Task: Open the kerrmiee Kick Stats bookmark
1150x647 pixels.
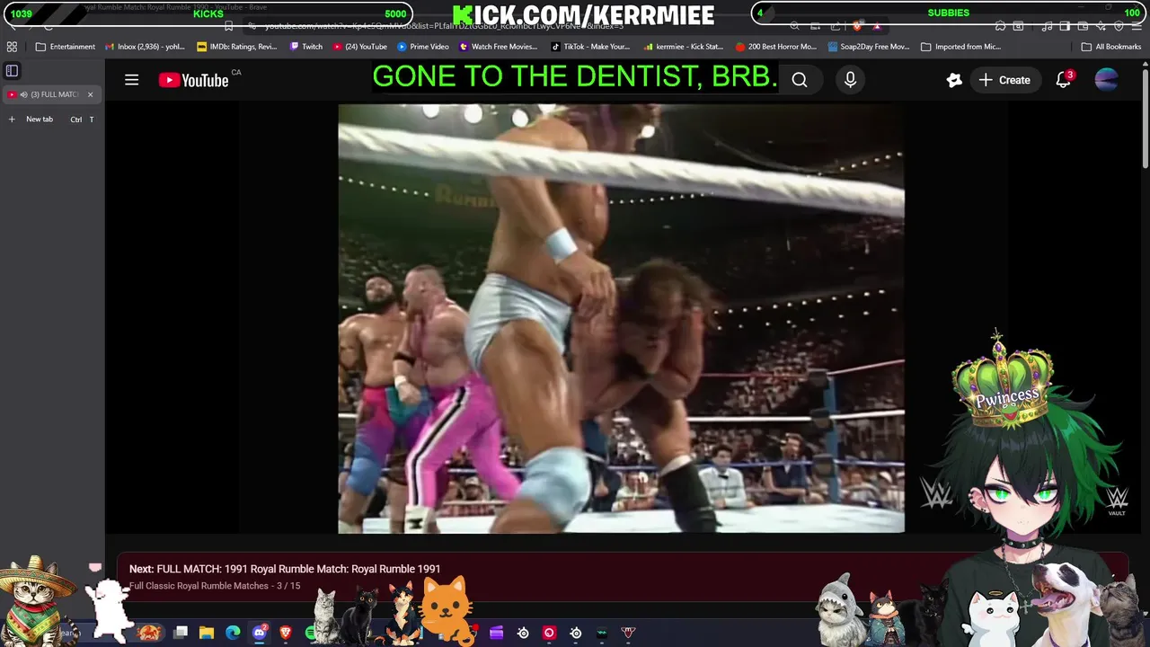Action: click(683, 47)
